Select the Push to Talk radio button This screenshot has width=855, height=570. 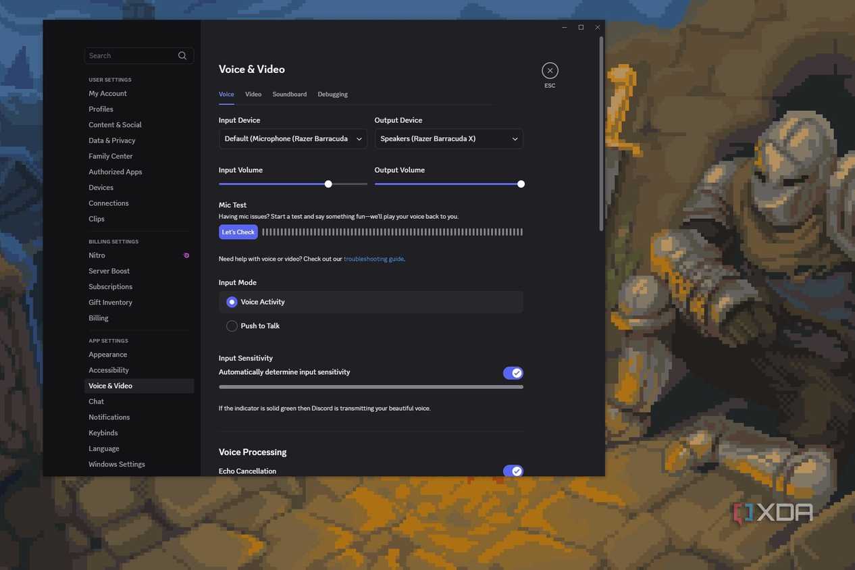tap(232, 326)
